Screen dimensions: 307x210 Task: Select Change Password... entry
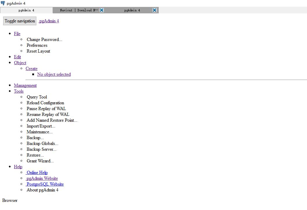pos(44,40)
